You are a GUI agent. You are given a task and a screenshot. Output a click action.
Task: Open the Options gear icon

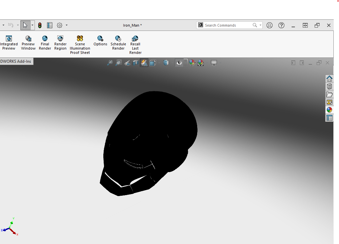[x=60, y=25]
